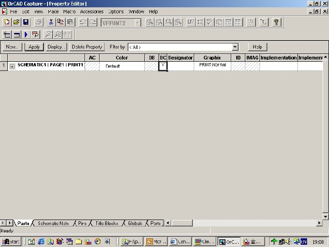Click the Zoom to All icon
The width and height of the screenshot is (329, 247).
[x=178, y=22]
